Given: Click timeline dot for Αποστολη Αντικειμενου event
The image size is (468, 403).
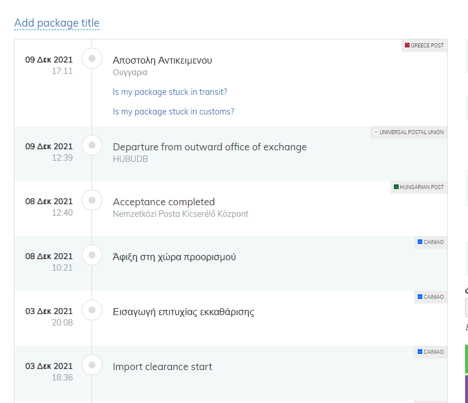Looking at the screenshot, I should click(92, 58).
